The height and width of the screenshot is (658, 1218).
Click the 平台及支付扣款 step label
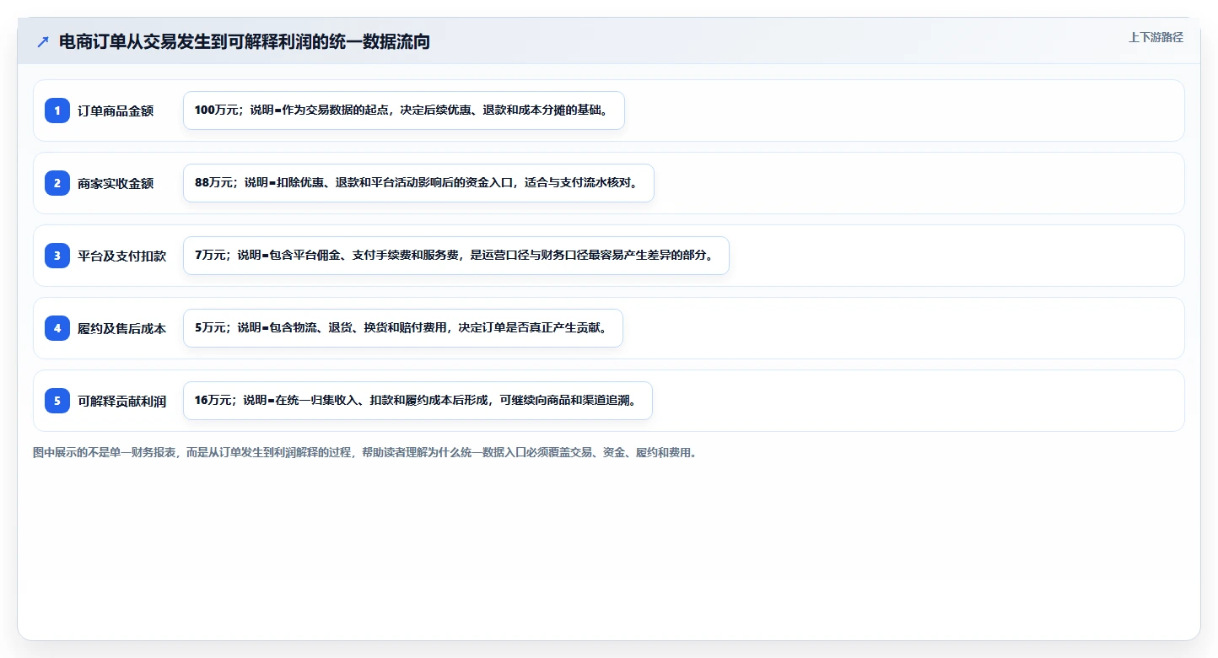[122, 256]
